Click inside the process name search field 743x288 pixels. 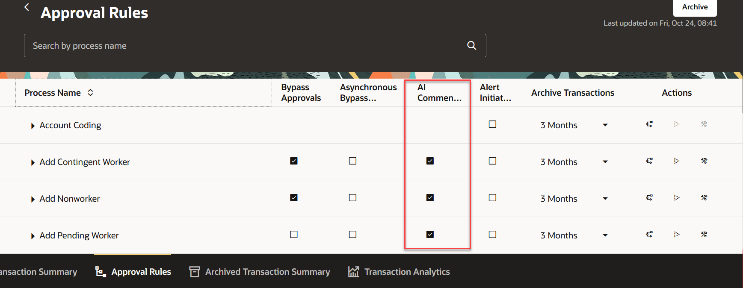214,45
